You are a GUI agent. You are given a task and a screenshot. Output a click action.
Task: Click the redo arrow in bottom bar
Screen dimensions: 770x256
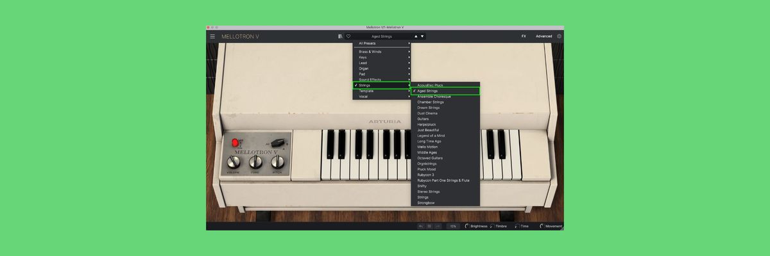pos(438,226)
